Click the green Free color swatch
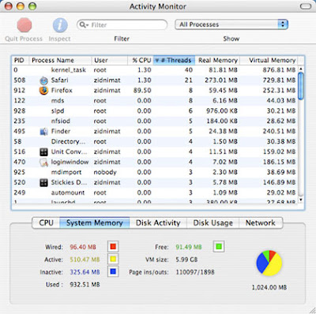316x314 pixels. coord(219,247)
